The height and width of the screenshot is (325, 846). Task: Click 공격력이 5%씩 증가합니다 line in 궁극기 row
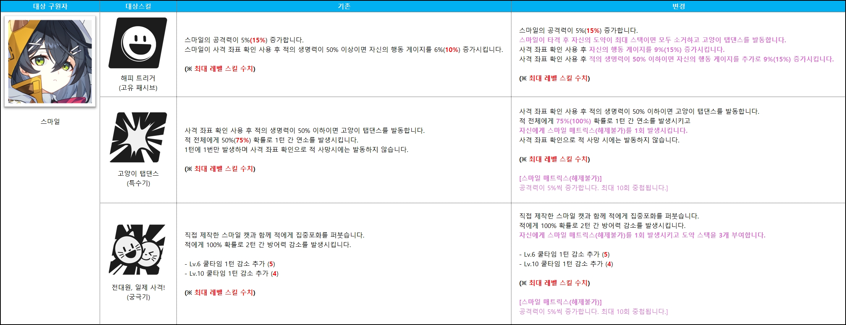[x=594, y=312]
